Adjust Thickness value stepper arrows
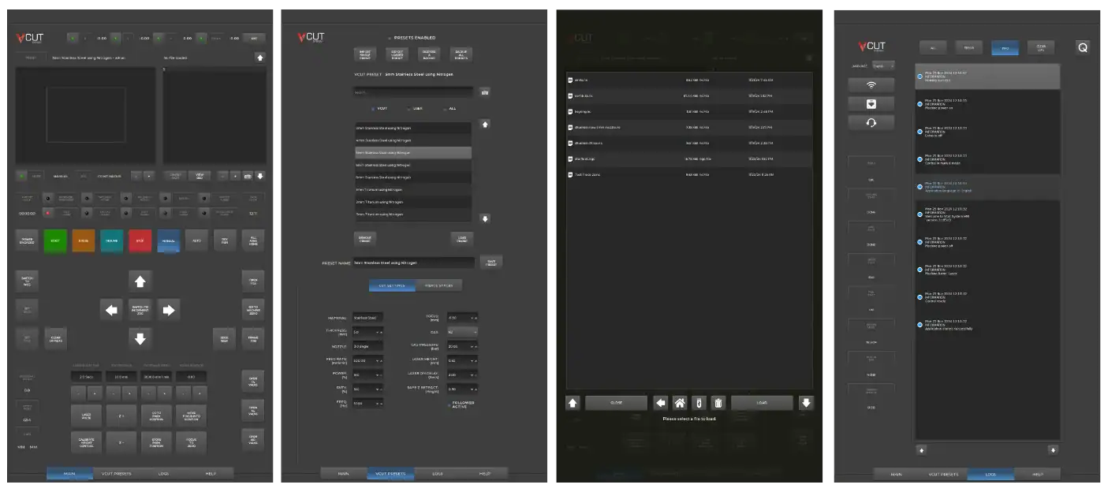1108x492 pixels. pyautogui.click(x=379, y=332)
